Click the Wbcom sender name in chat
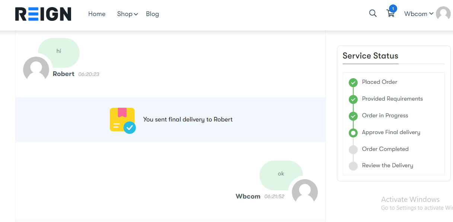The height and width of the screenshot is (222, 453). click(x=248, y=196)
